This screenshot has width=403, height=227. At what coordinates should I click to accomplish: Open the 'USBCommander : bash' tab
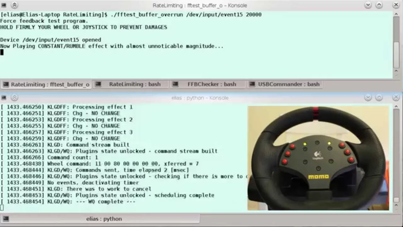pos(285,84)
